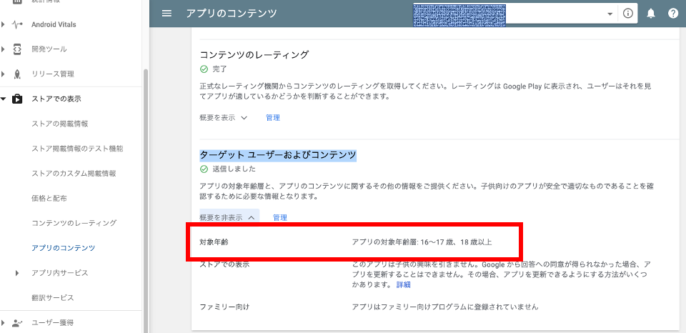Click Android Vitals label
Screen dimensions: 686x333
click(x=54, y=24)
